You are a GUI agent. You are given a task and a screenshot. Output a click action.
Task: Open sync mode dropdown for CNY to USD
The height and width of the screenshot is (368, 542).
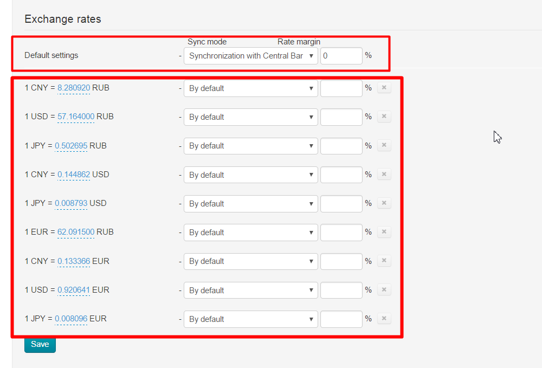(x=250, y=175)
